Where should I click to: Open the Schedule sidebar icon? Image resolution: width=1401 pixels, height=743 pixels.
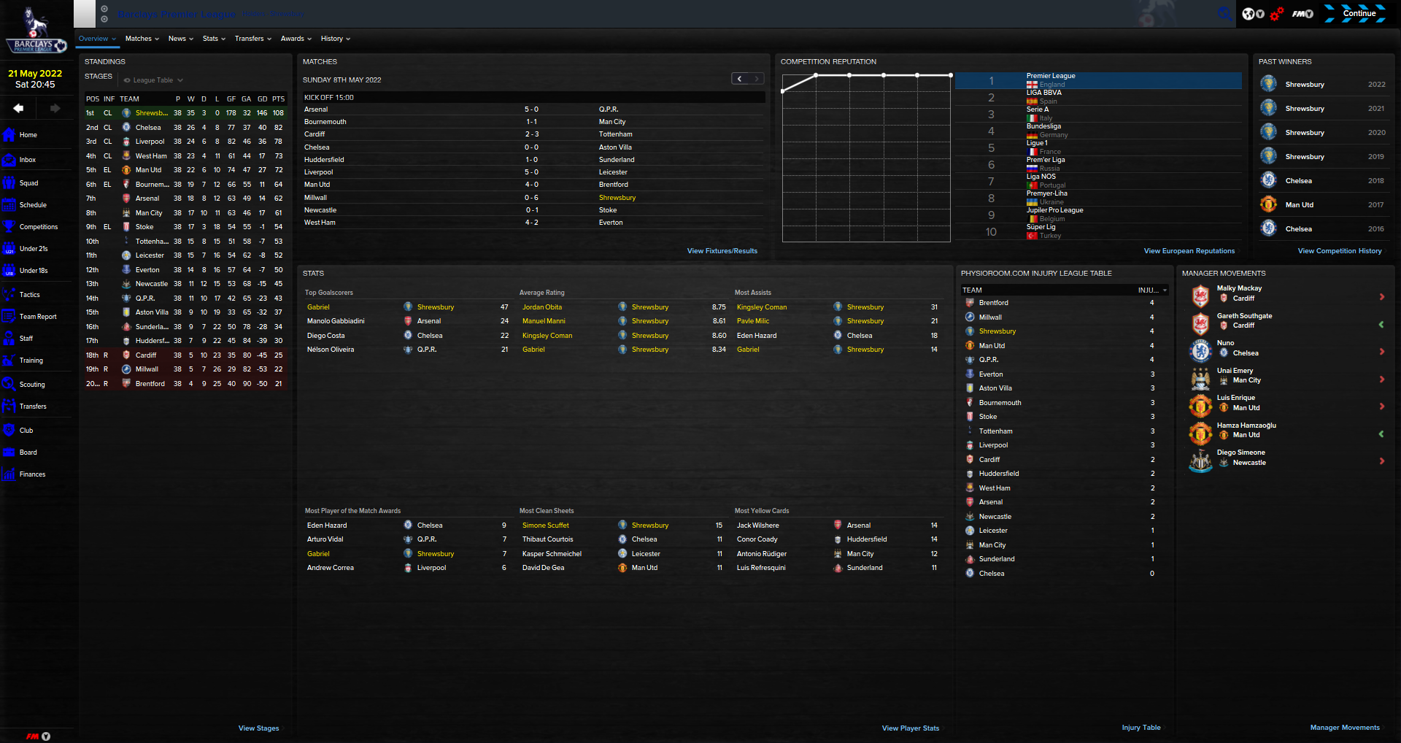[9, 204]
